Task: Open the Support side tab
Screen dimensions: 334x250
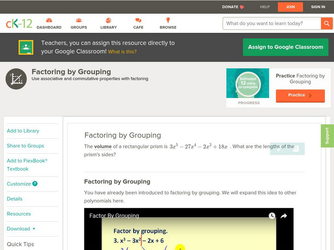Action: 327,136
